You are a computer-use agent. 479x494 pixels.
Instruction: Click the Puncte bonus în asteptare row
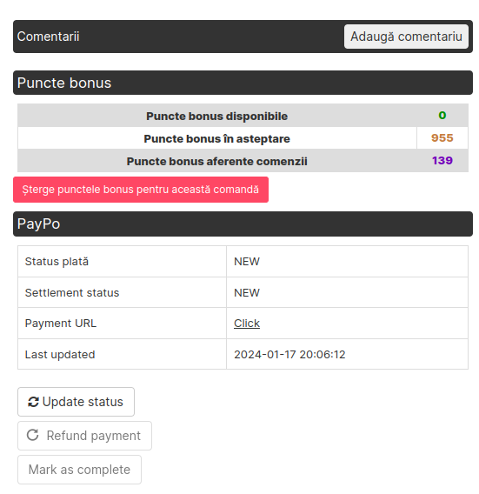243,138
